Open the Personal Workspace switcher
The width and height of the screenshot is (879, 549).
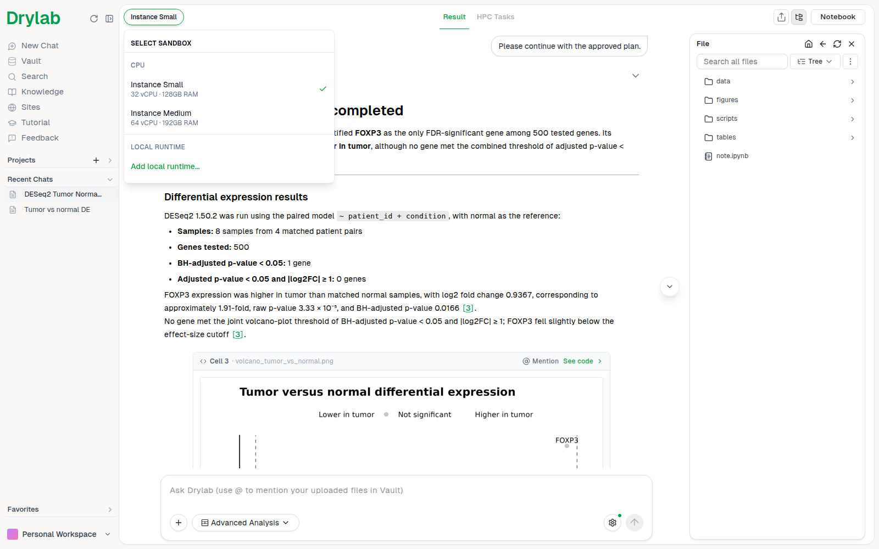(59, 534)
